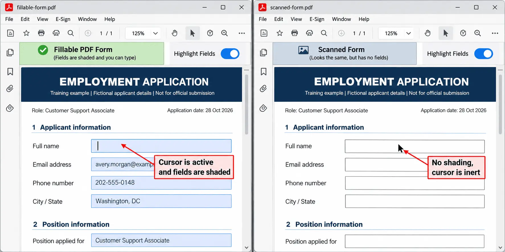Image resolution: width=505 pixels, height=252 pixels.
Task: Click the vertical scrollbar thumb in fillable-form.pdf
Action: [x=247, y=104]
